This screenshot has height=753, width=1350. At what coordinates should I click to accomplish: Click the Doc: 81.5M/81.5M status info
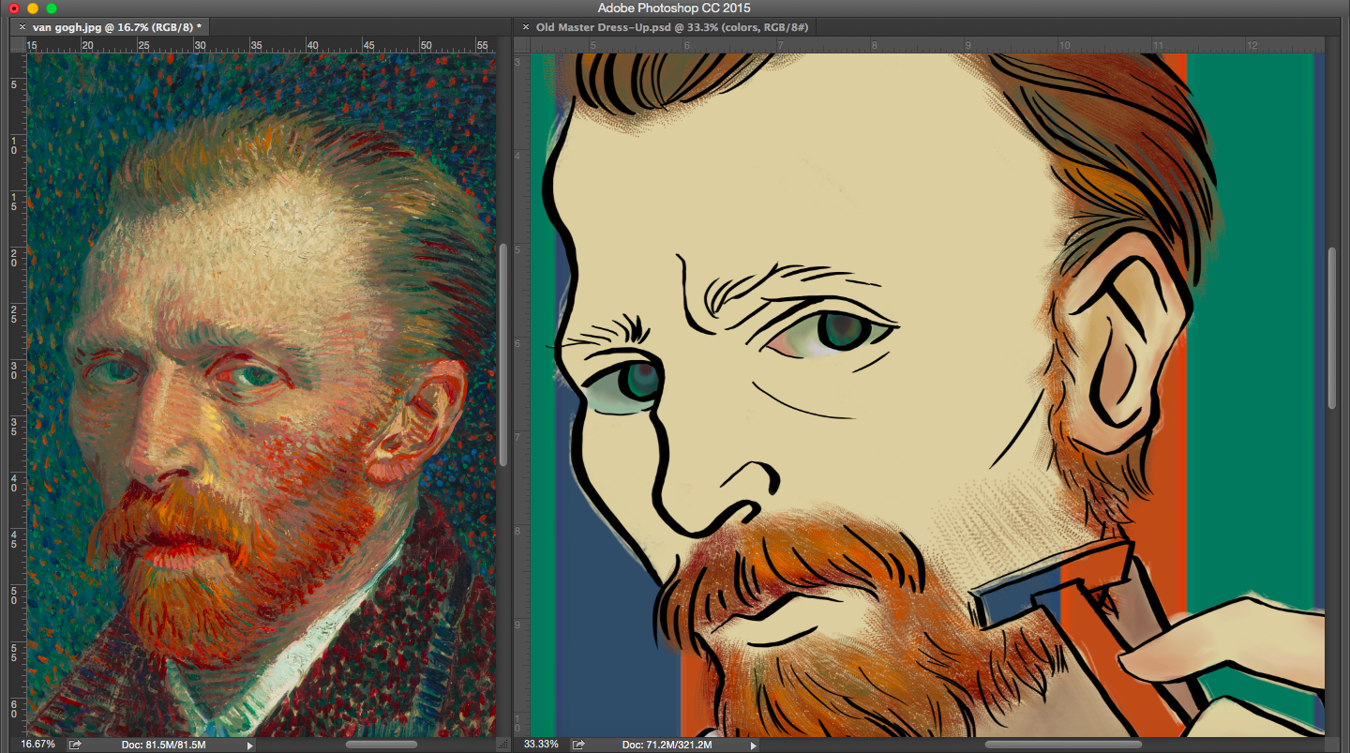[163, 745]
